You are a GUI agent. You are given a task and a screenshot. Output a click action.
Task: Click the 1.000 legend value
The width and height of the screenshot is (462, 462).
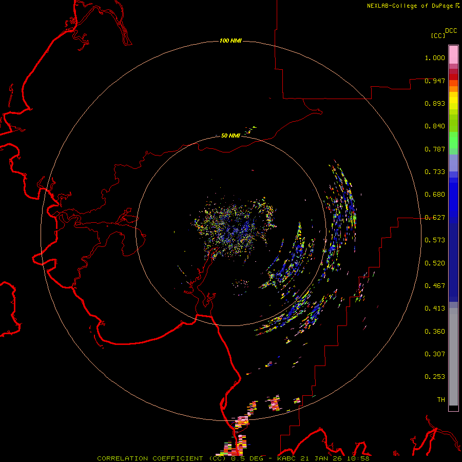pos(435,57)
